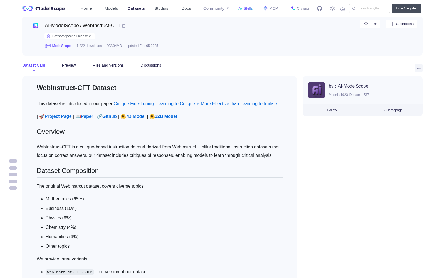Click the 'by : AI-ModelScope' organization name
This screenshot has width=445, height=278.
(348, 86)
